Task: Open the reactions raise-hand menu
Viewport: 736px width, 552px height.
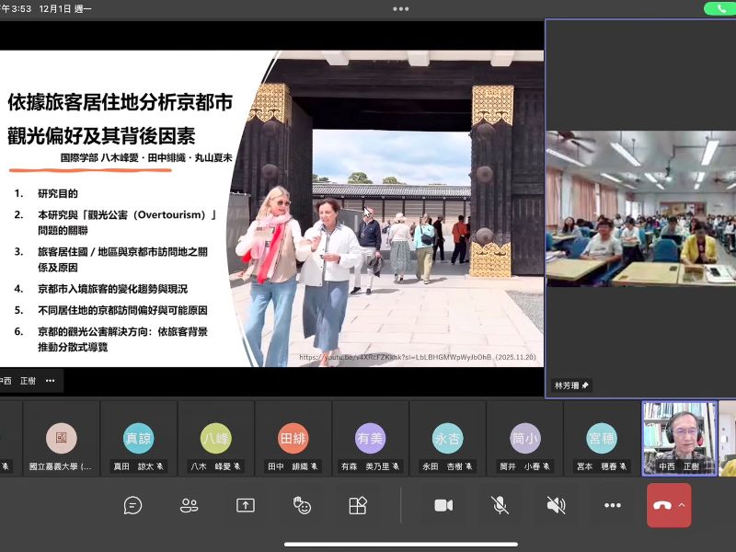Action: click(x=302, y=505)
